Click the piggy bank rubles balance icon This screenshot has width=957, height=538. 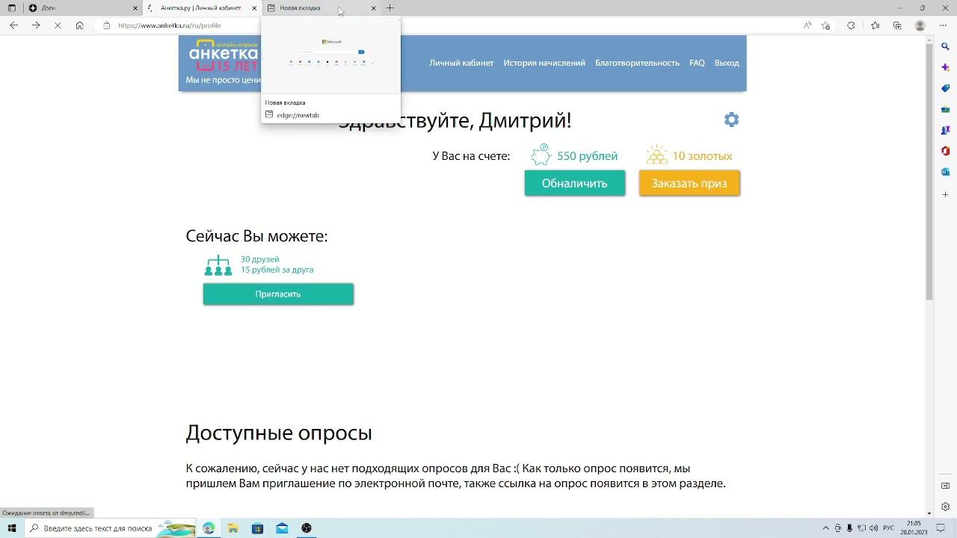pos(541,155)
